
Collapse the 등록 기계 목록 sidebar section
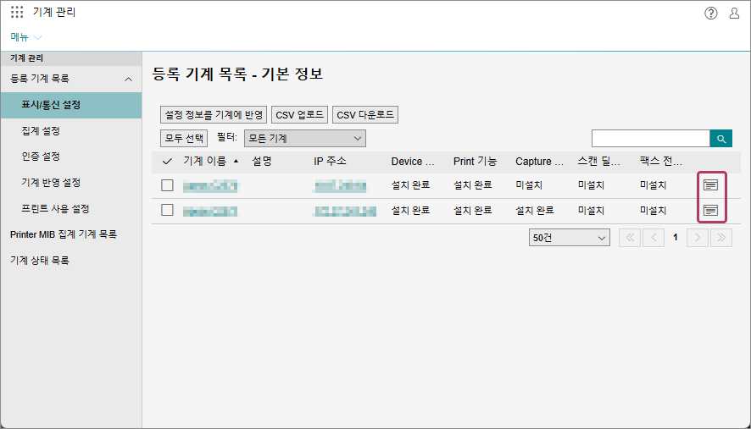pos(128,79)
